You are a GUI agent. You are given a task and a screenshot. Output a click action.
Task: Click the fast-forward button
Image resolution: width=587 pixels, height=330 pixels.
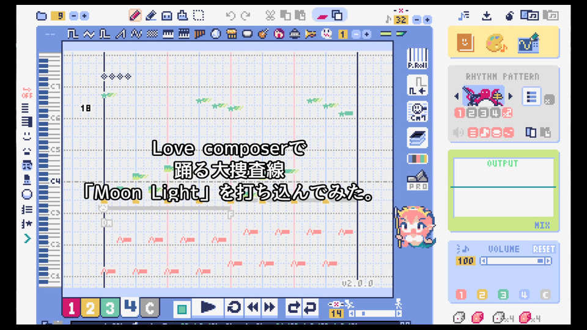pyautogui.click(x=270, y=307)
